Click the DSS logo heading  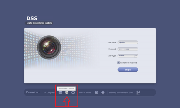click(x=32, y=18)
